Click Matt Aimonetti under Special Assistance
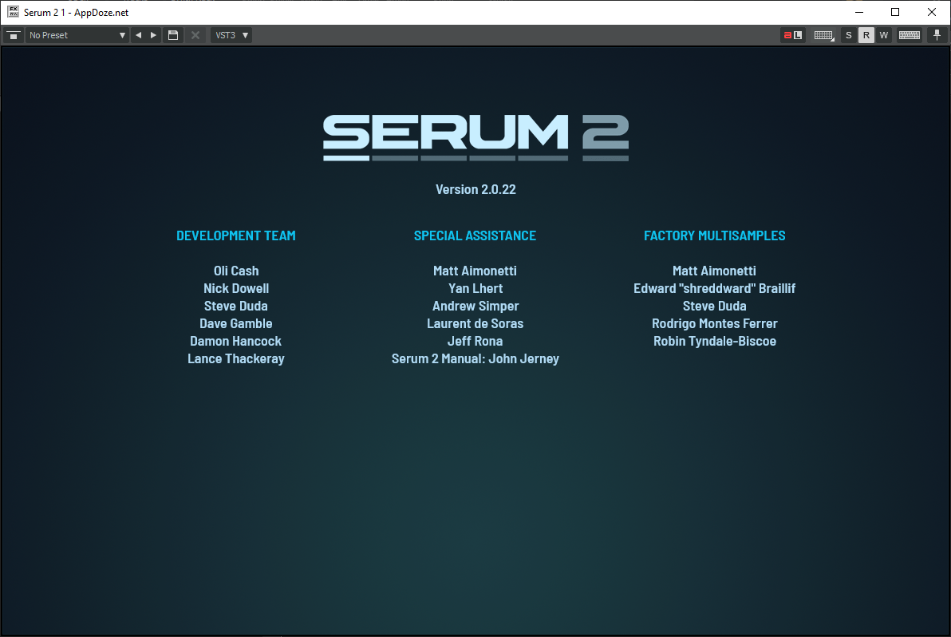The height and width of the screenshot is (637, 951). [x=475, y=271]
